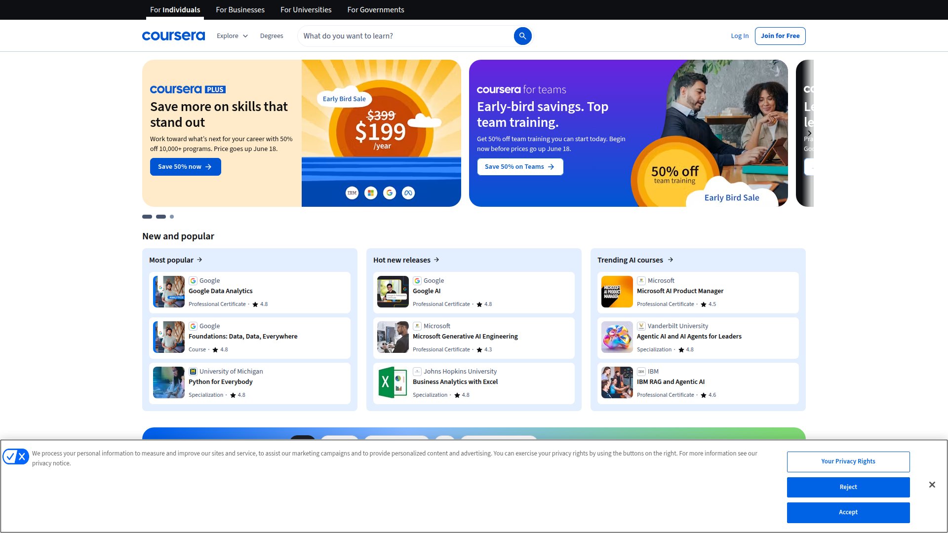948x533 pixels.
Task: Click the Python for Everybody course title
Action: (220, 382)
